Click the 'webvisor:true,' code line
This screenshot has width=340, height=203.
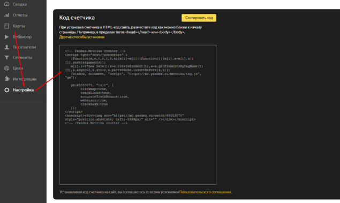[x=94, y=100]
